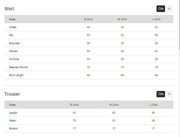Click the Trouser Bottom row label
The height and width of the screenshot is (137, 180).
tap(13, 129)
